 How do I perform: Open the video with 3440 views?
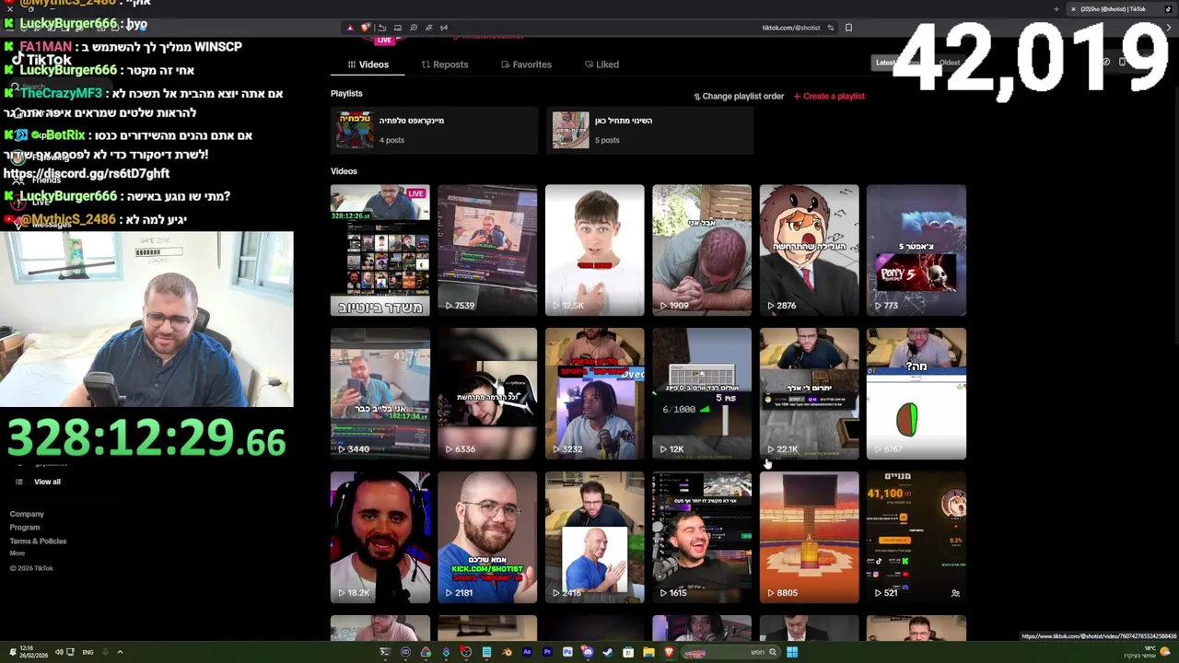(x=379, y=394)
